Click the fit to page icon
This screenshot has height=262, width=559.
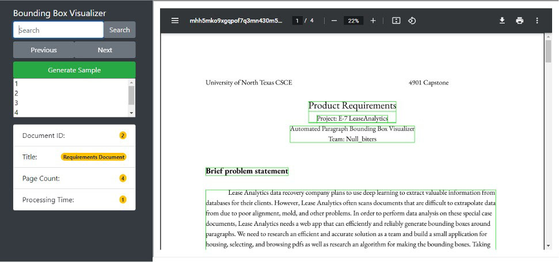tap(396, 21)
